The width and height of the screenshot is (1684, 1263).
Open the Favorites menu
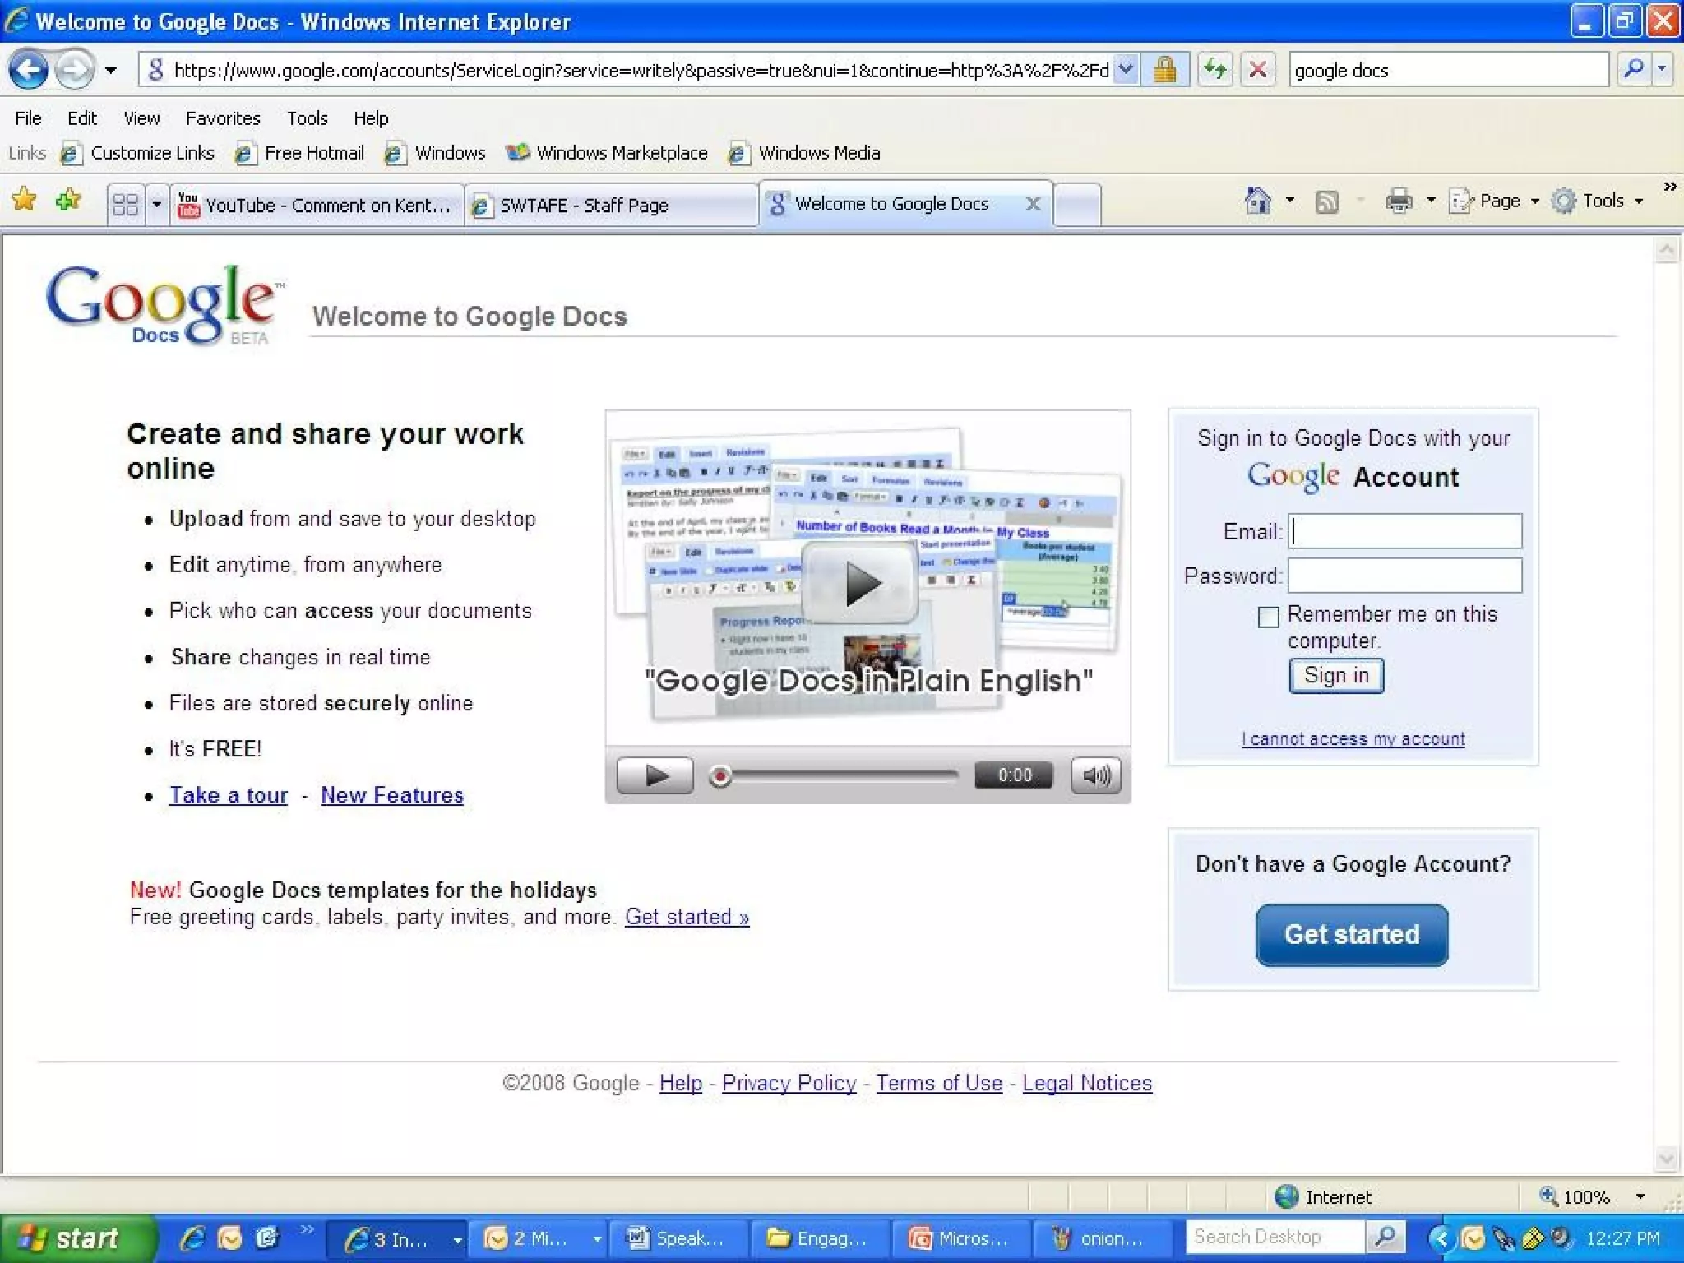(223, 118)
